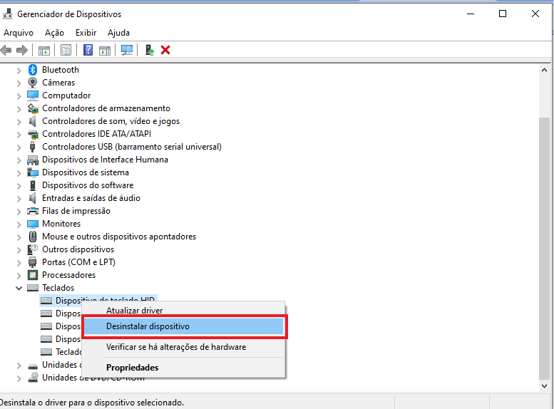The width and height of the screenshot is (554, 409).
Task: Click the Processadores chip icon
Action: click(x=33, y=275)
